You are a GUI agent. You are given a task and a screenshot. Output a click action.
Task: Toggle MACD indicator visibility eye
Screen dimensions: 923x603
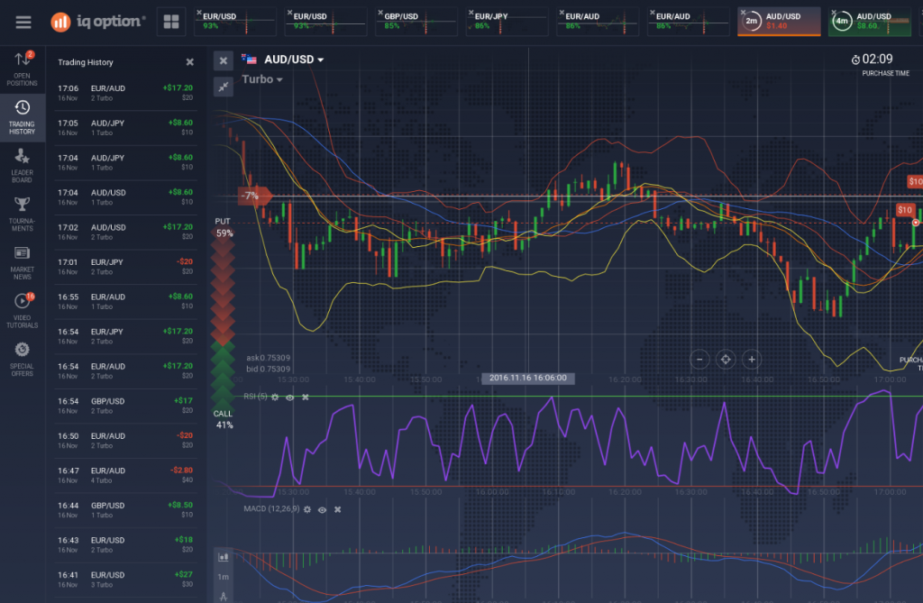[322, 509]
